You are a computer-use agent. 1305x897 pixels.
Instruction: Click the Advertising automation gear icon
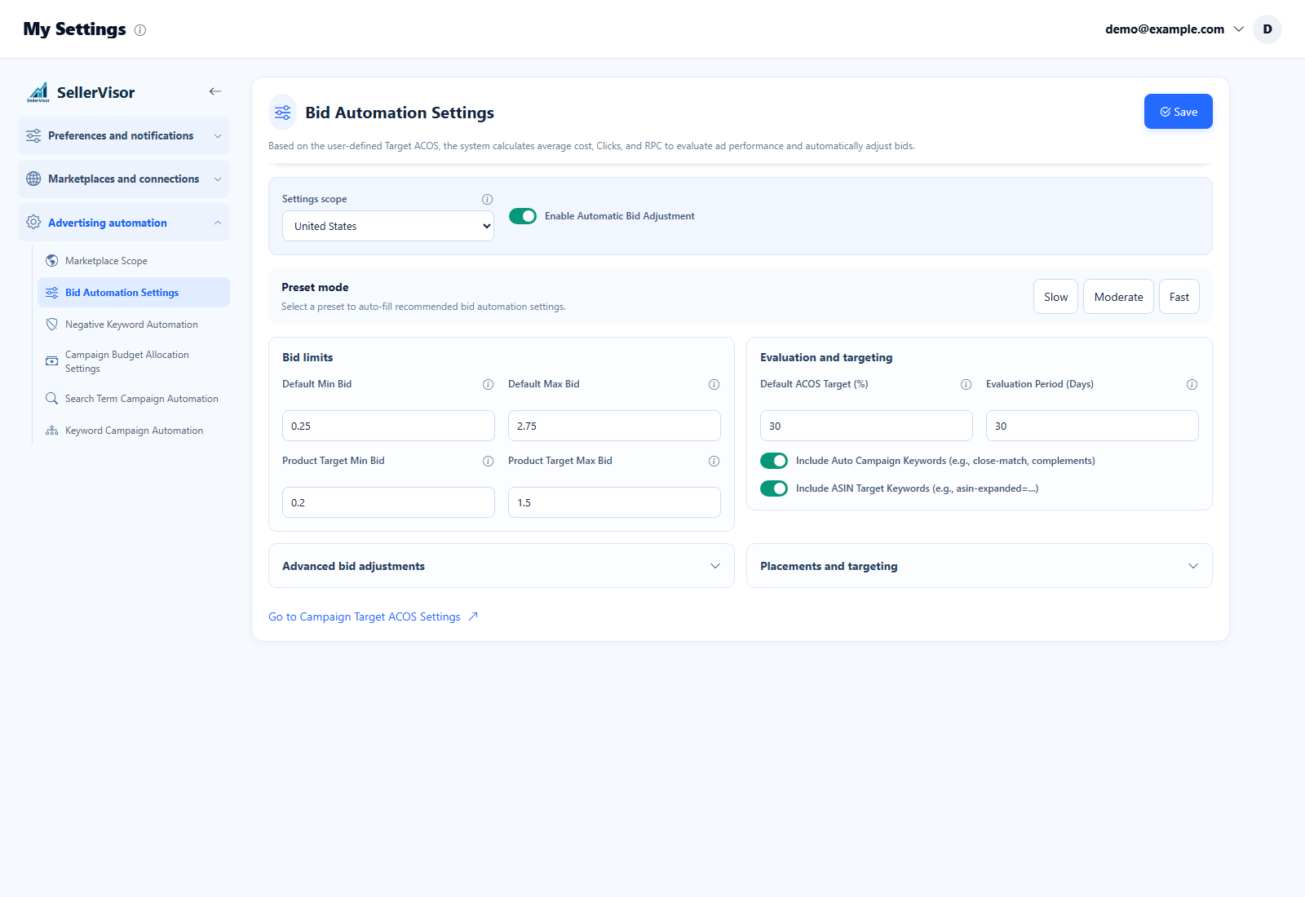coord(33,223)
